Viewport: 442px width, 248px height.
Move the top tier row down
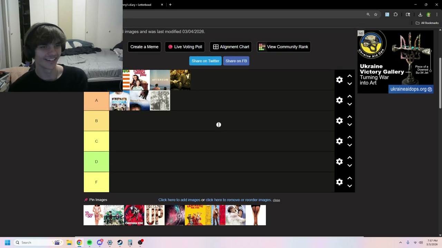pyautogui.click(x=349, y=84)
